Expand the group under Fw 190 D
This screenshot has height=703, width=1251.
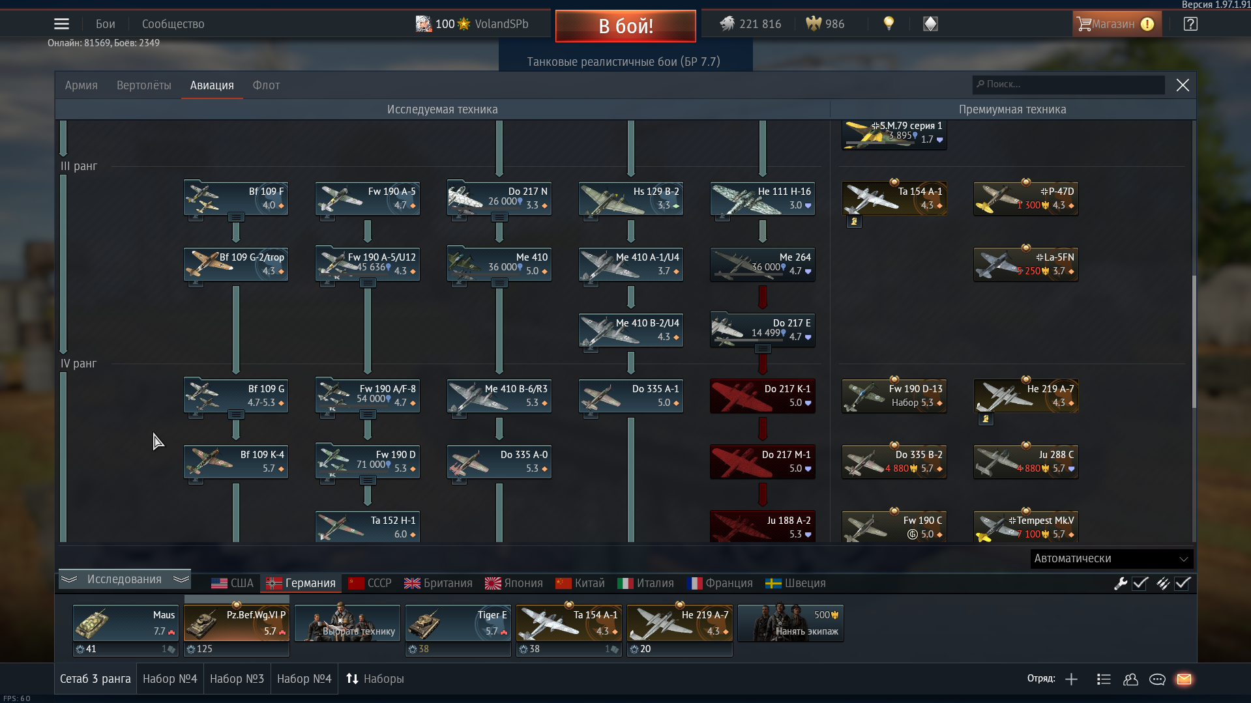click(368, 480)
